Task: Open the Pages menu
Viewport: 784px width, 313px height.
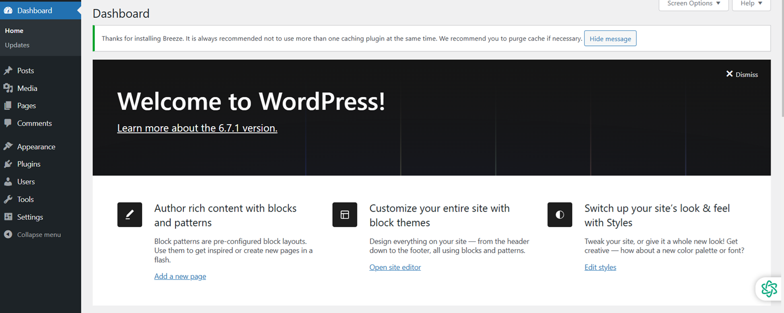Action: [x=27, y=106]
